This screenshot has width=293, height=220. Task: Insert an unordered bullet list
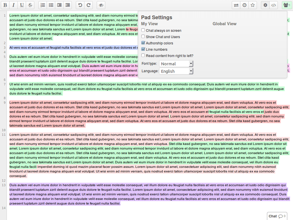tap(51, 5)
